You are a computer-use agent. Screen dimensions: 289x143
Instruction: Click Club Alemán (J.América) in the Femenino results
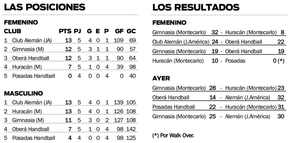point(180,42)
